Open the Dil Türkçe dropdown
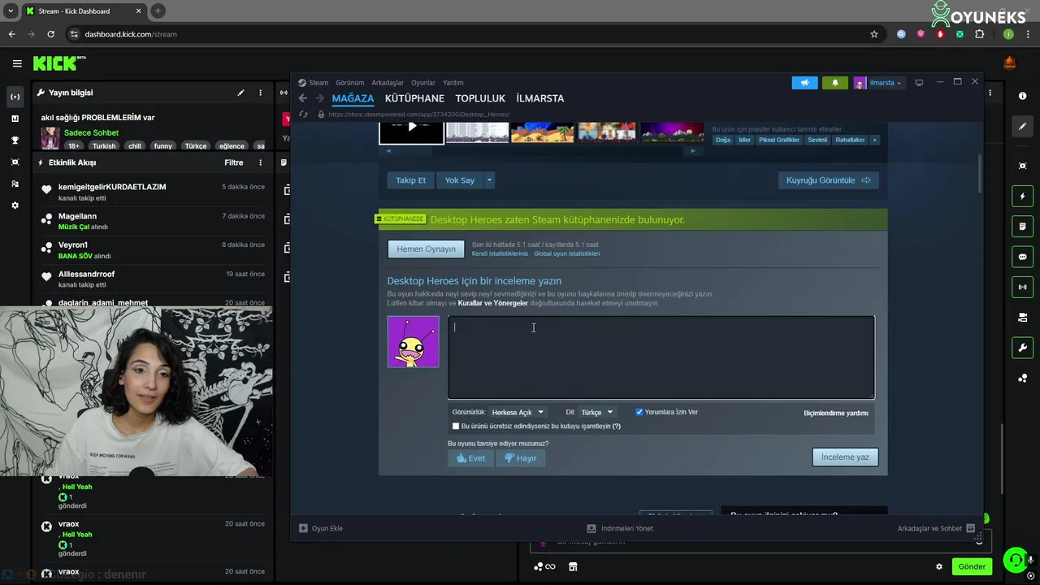The height and width of the screenshot is (585, 1040). point(597,412)
